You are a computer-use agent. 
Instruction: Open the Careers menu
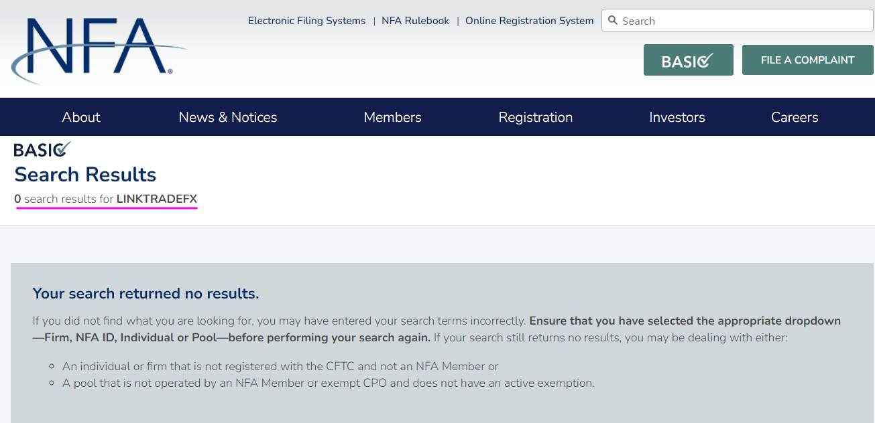(x=795, y=117)
